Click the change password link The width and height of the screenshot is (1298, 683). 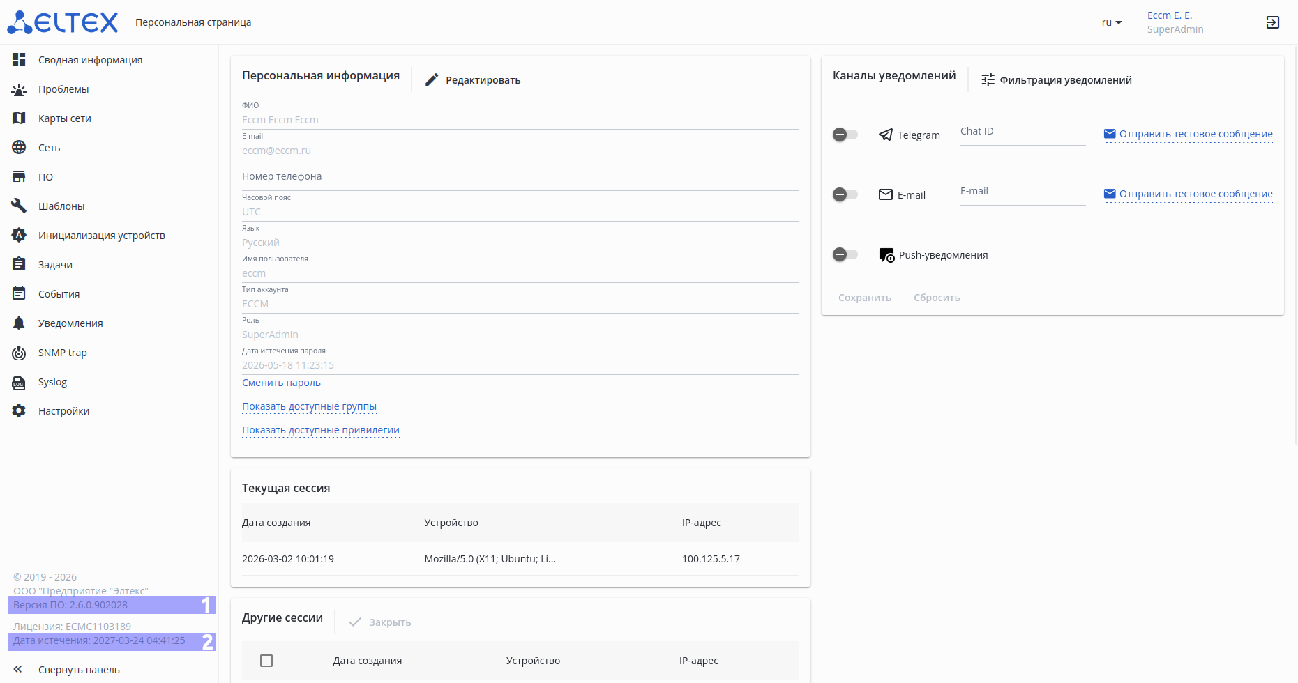click(281, 383)
